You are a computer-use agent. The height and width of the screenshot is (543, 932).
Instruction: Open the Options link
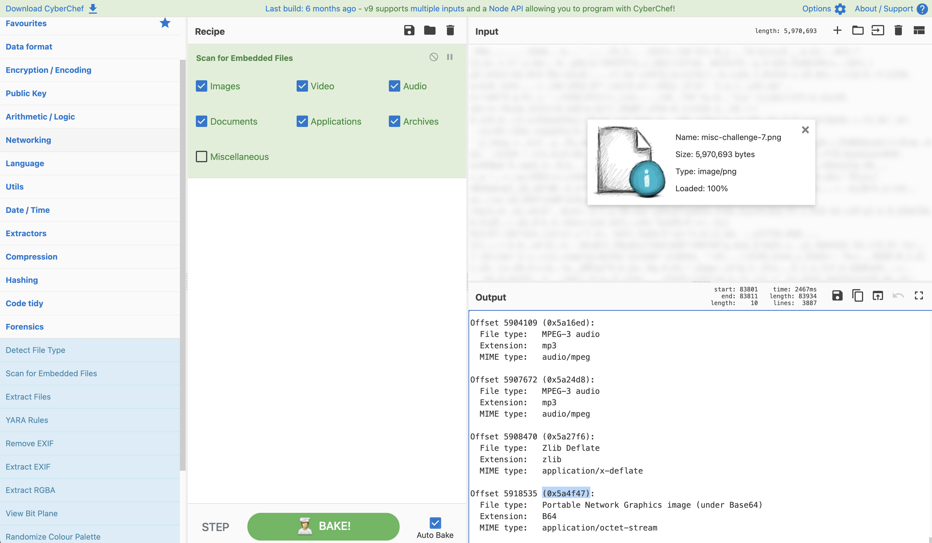[x=816, y=9]
